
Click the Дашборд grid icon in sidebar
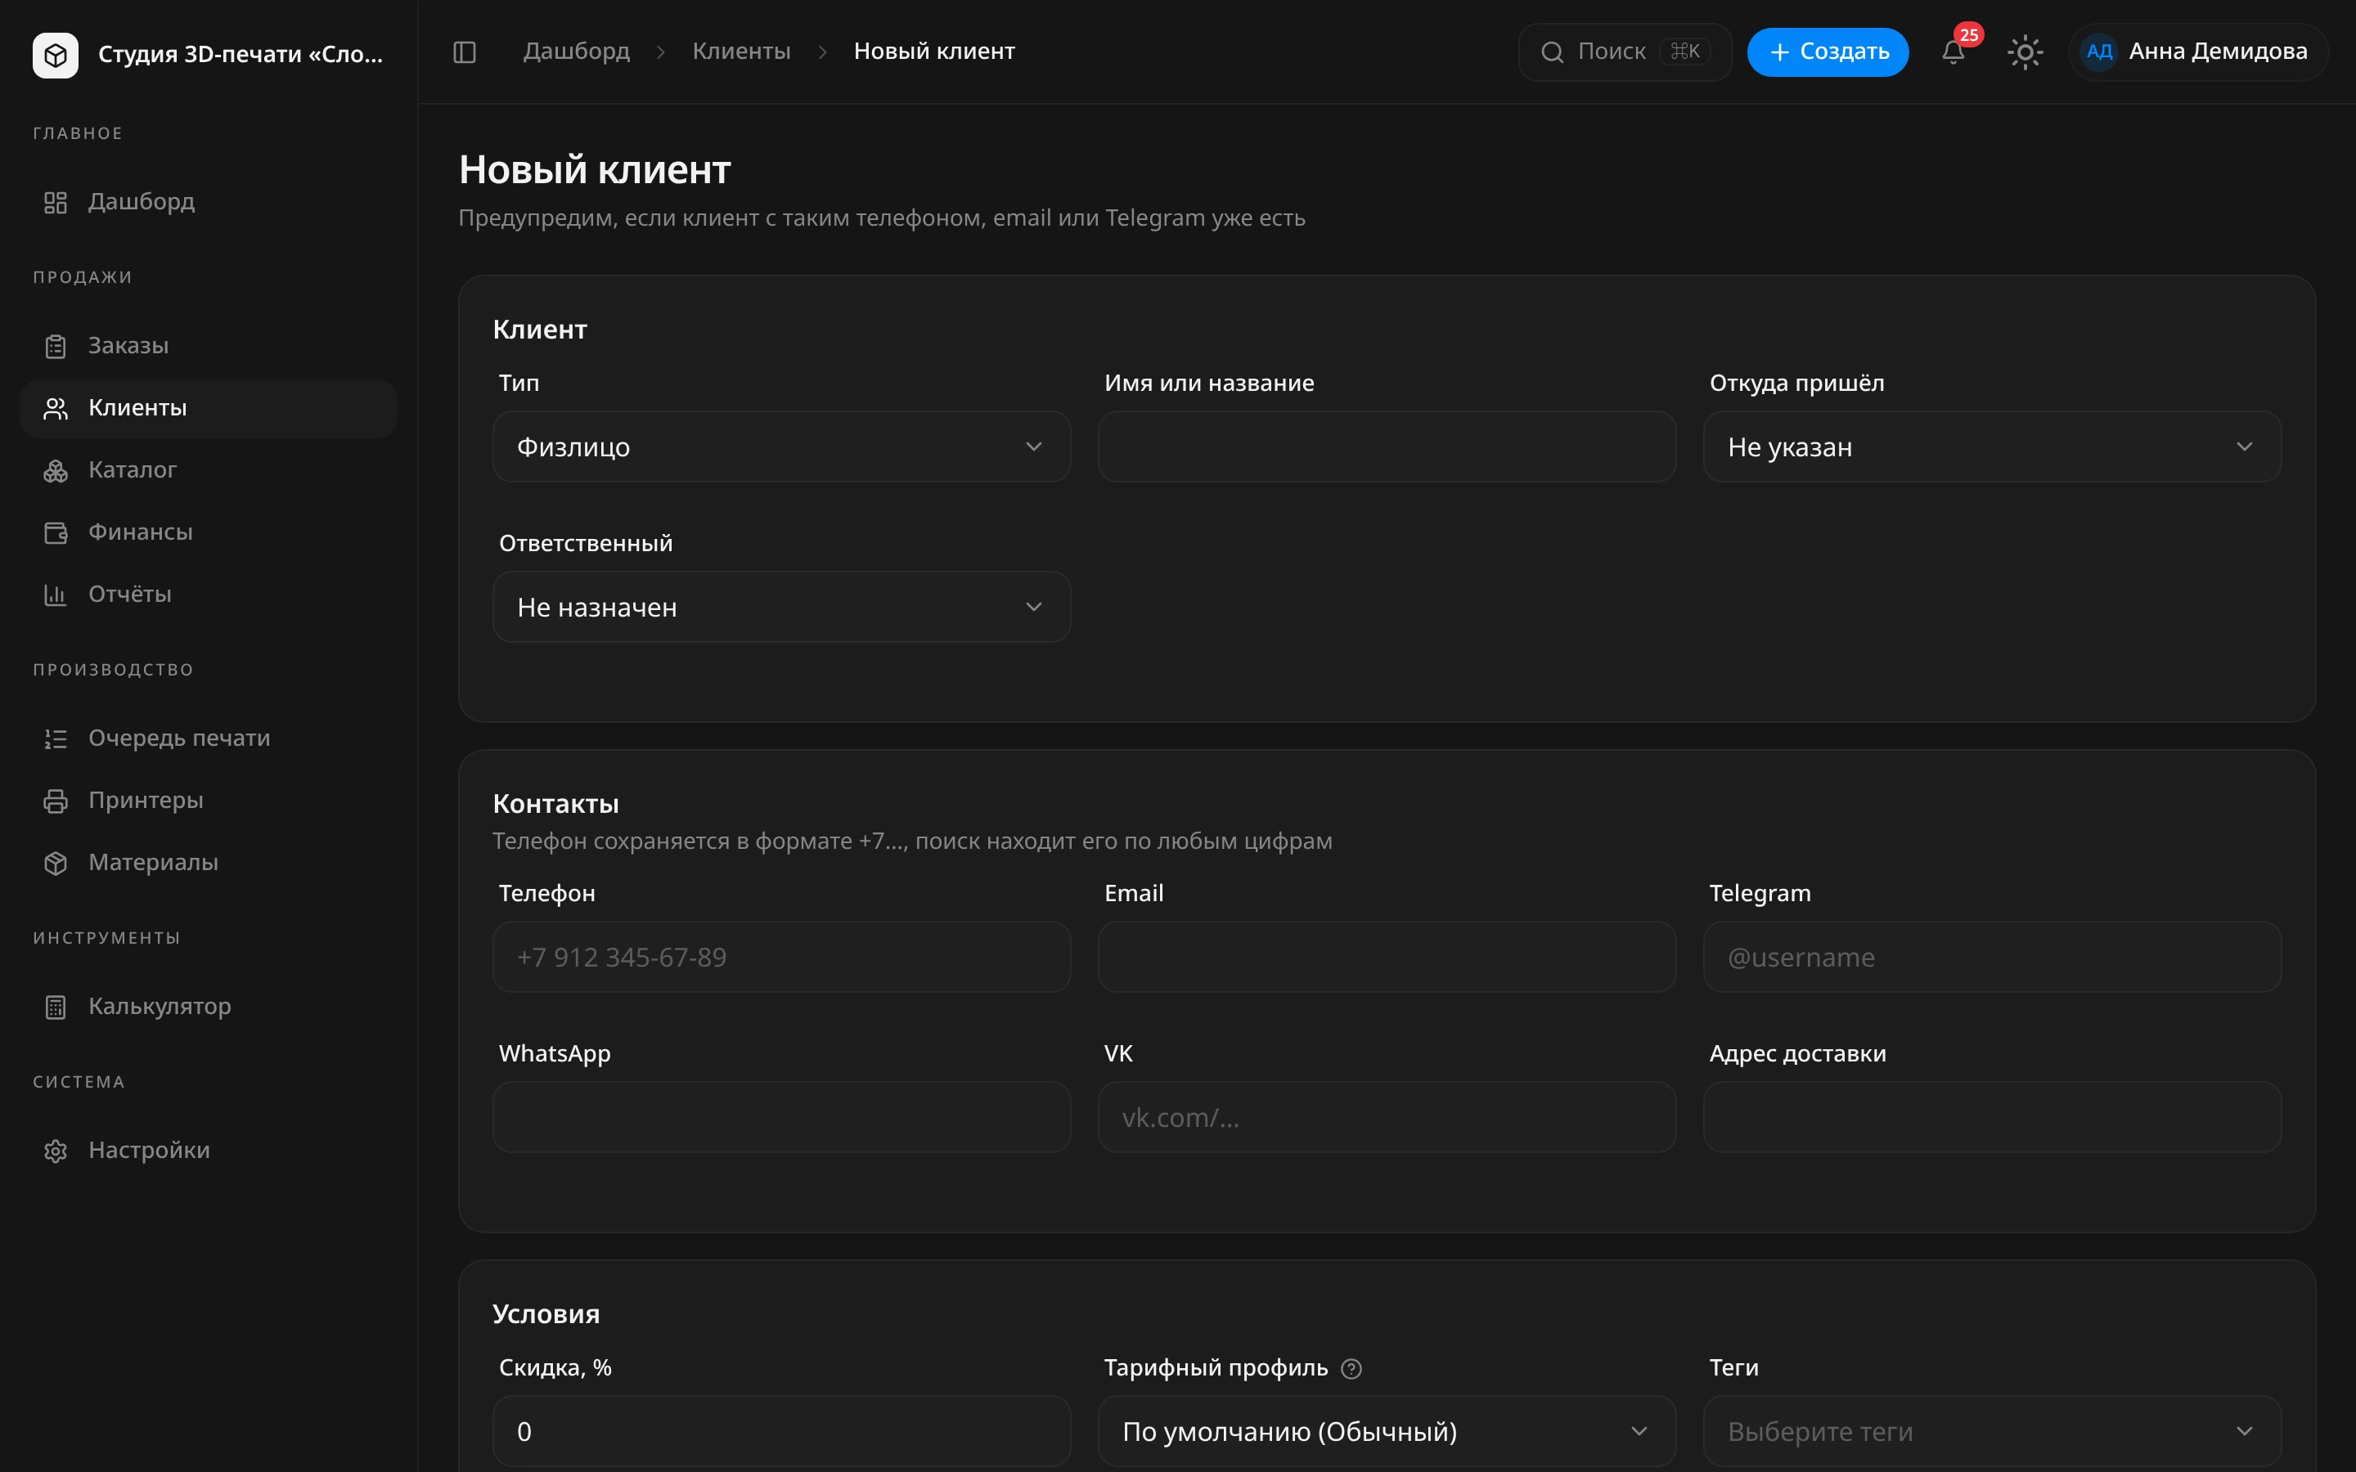tap(56, 201)
